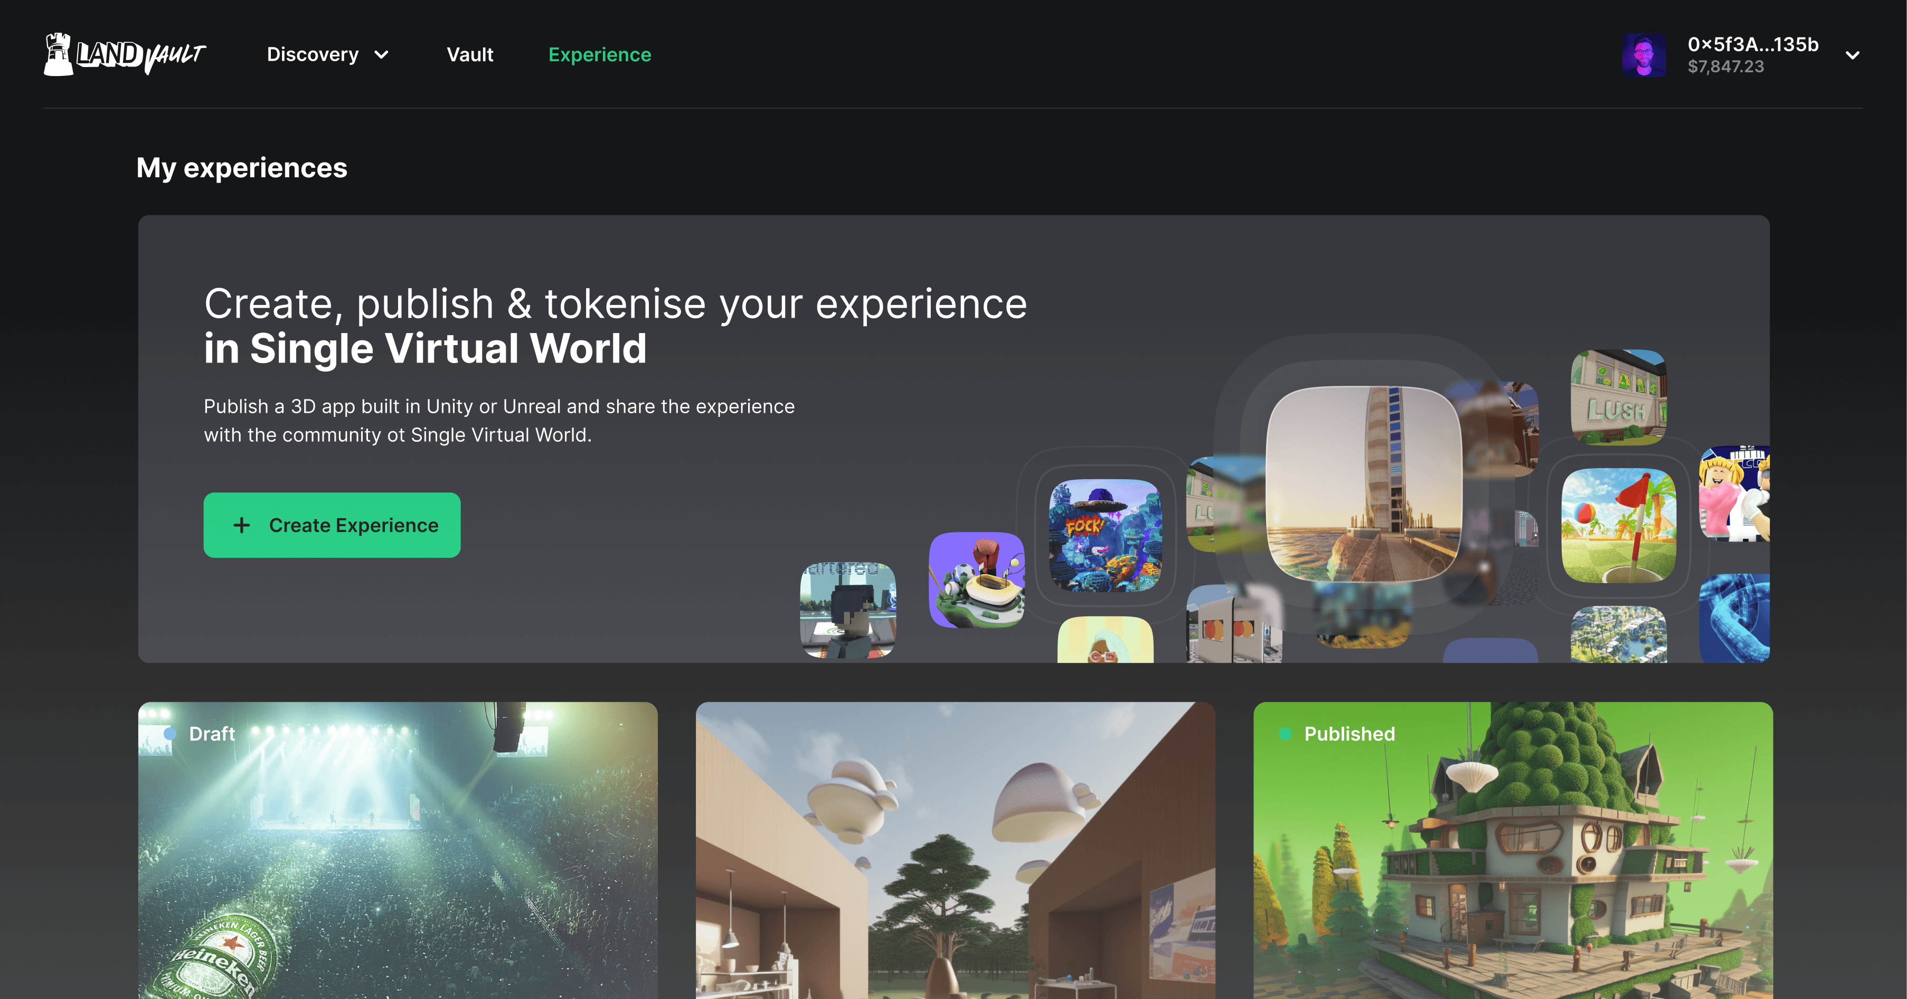This screenshot has height=999, width=1907.
Task: Select the blocky pixel character app icon
Action: [x=847, y=610]
